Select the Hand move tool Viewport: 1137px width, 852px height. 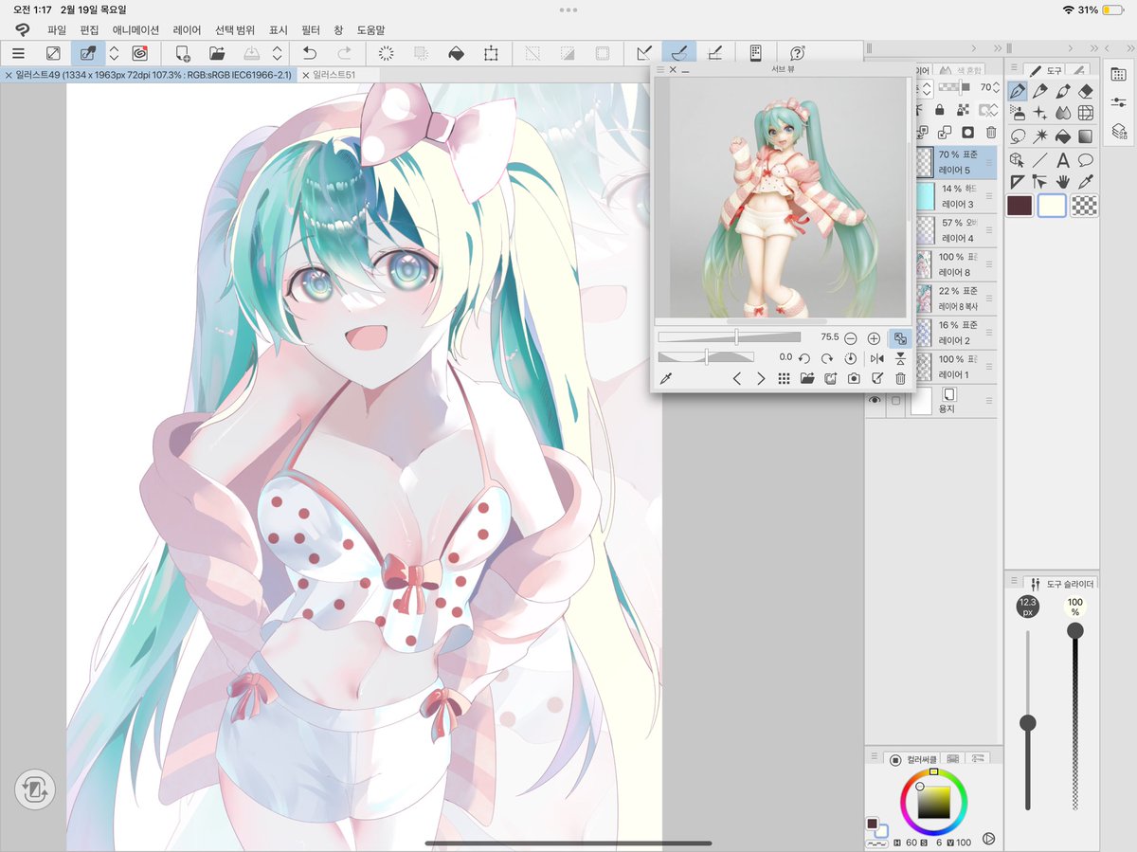click(x=1063, y=181)
